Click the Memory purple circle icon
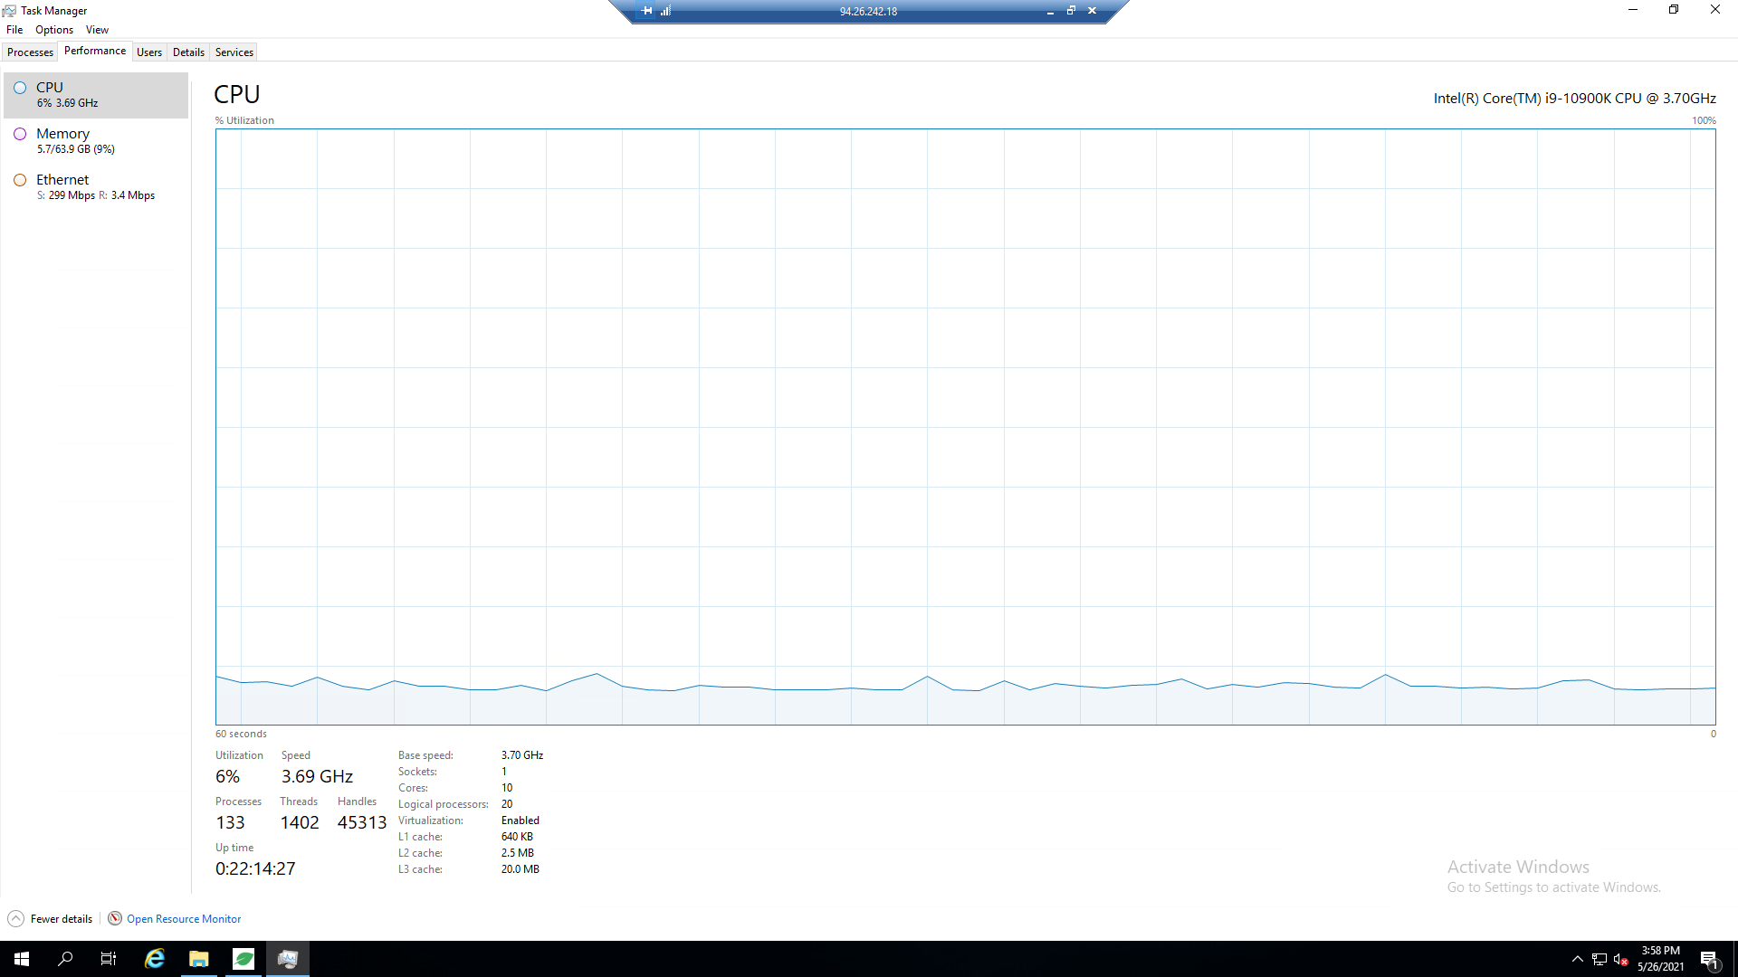The height and width of the screenshot is (977, 1738). tap(20, 134)
